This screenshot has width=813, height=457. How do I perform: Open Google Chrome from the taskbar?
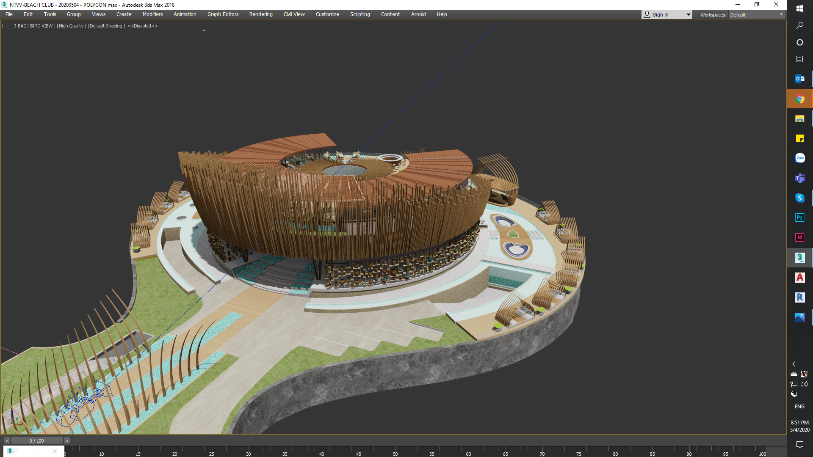(x=799, y=99)
